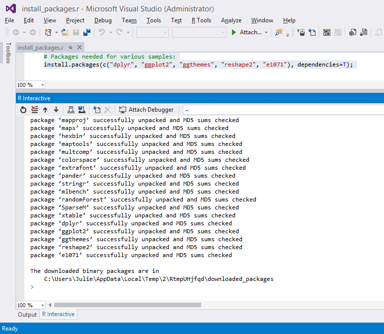Screen dimensions: 384x334
Task: Open the Undo history dropdown
Action: click(x=111, y=32)
